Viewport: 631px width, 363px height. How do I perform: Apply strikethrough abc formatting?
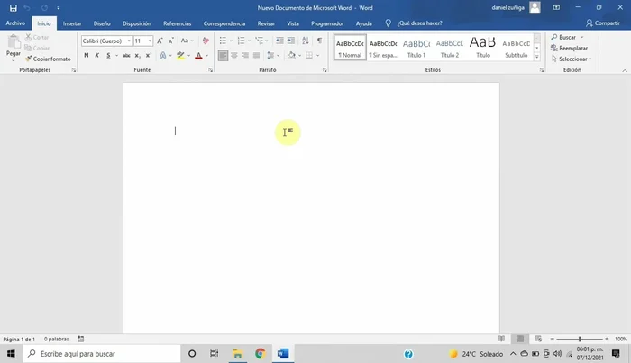[126, 56]
